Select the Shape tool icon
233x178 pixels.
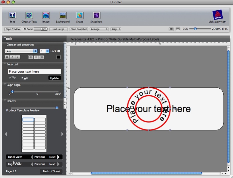click(x=80, y=15)
